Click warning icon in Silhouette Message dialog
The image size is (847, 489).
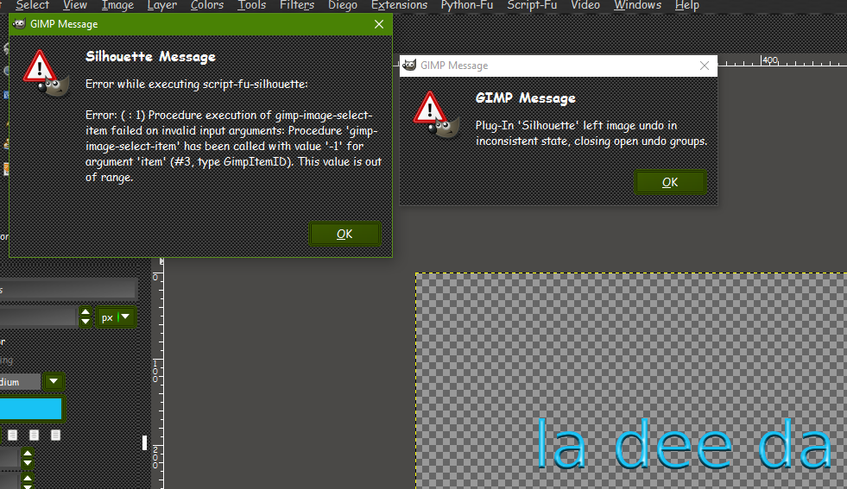click(x=46, y=73)
